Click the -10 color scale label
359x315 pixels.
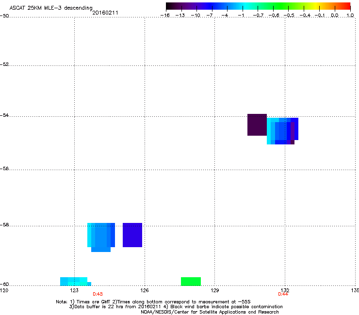(x=196, y=16)
